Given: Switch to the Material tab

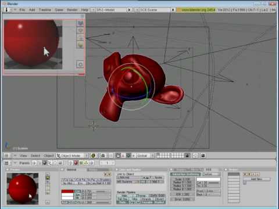Looking at the screenshot, I should [71, 170].
